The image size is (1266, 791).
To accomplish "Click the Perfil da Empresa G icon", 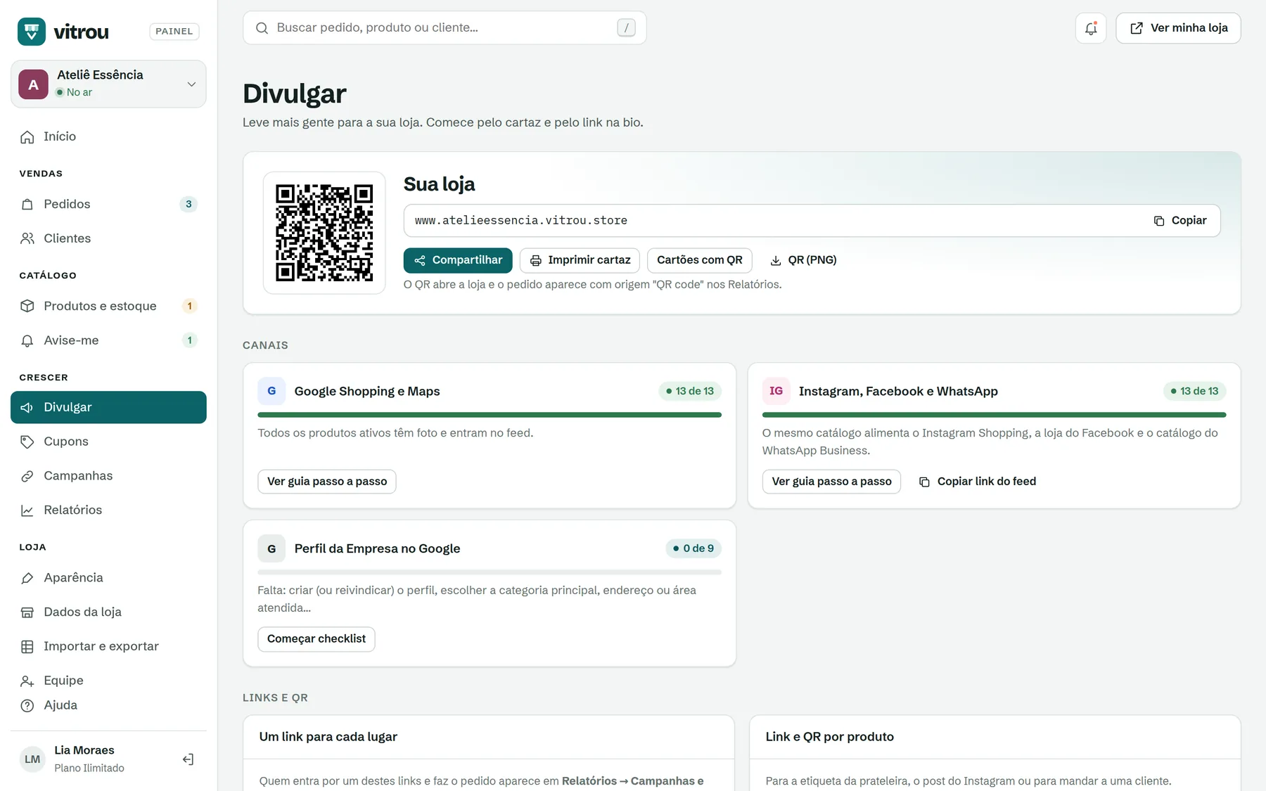I will pyautogui.click(x=271, y=548).
